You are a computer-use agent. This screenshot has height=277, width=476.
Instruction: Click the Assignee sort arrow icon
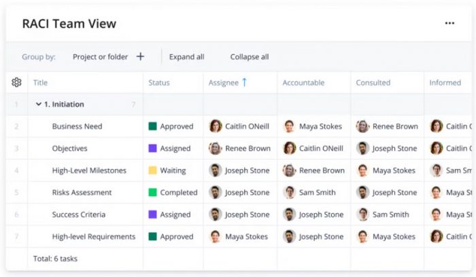coord(244,82)
